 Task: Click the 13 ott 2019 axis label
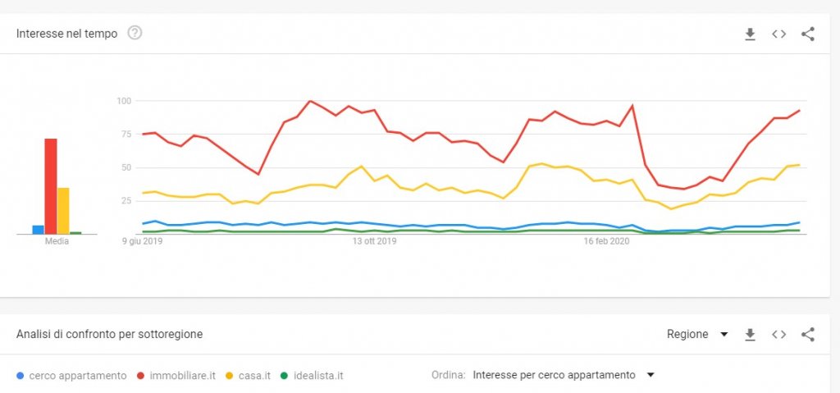(375, 241)
